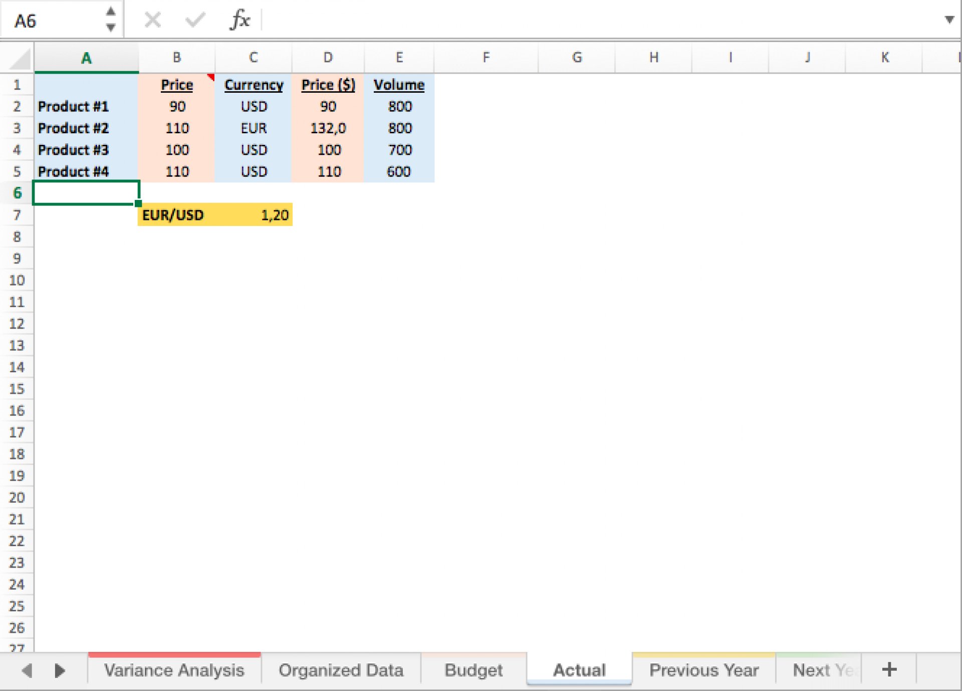Image resolution: width=962 pixels, height=691 pixels.
Task: Select row 20 header
Action: 17,498
